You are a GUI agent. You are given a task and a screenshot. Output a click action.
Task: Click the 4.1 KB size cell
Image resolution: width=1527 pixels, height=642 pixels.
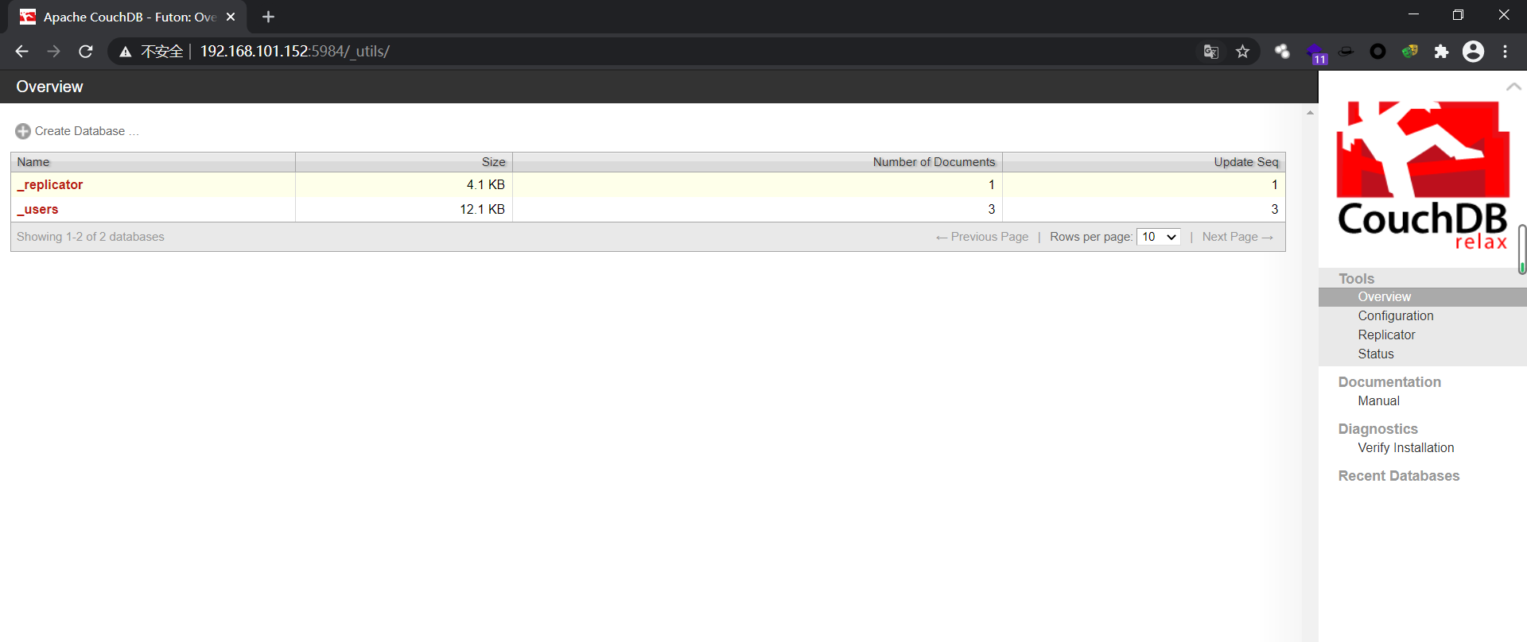[x=404, y=184]
